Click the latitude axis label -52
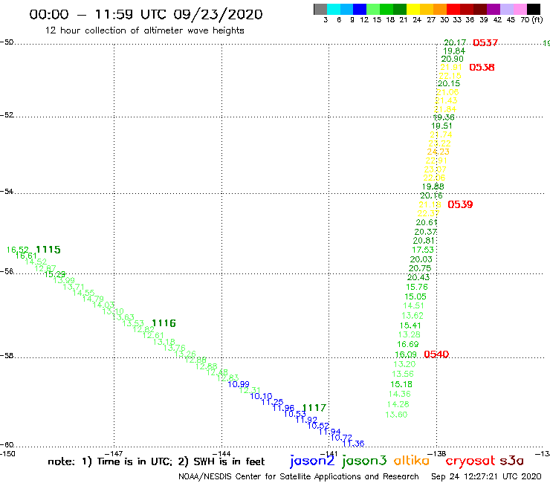 7,115
